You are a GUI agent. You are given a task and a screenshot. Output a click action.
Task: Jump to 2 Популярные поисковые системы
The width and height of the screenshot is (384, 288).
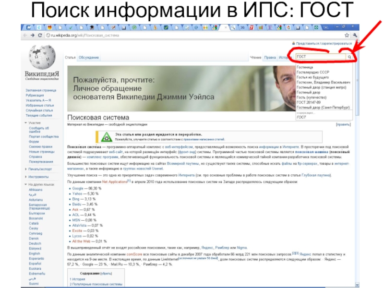click(96, 284)
